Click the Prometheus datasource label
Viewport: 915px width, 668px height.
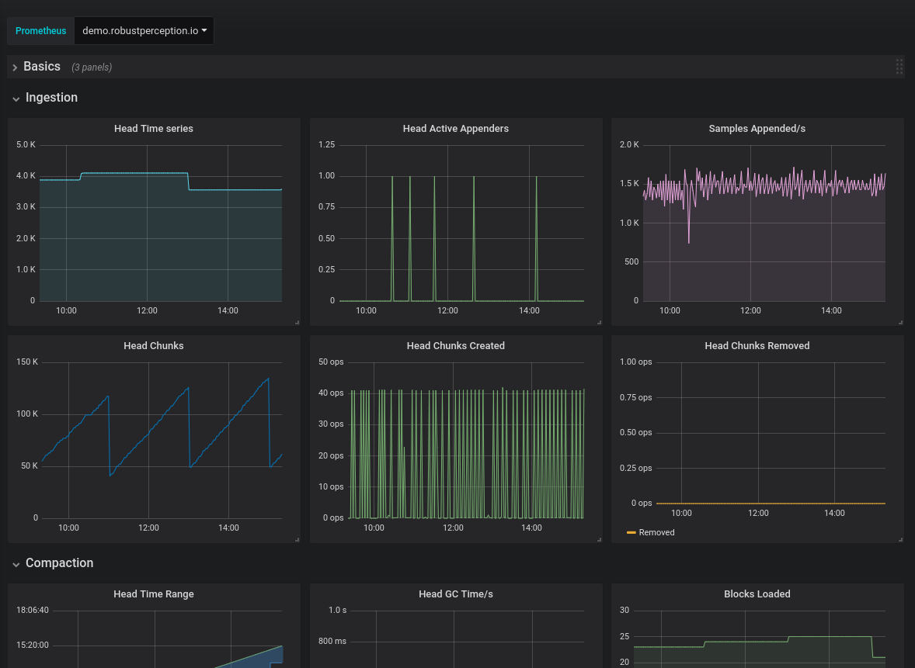(x=41, y=31)
